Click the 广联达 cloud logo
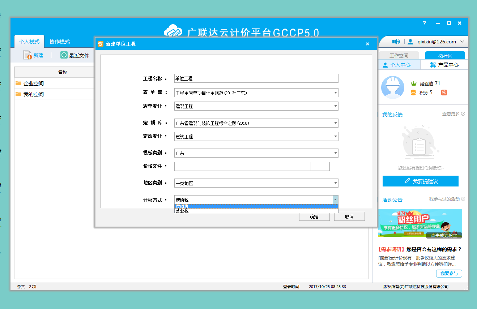Screen dimensions: 477x309 (174, 31)
